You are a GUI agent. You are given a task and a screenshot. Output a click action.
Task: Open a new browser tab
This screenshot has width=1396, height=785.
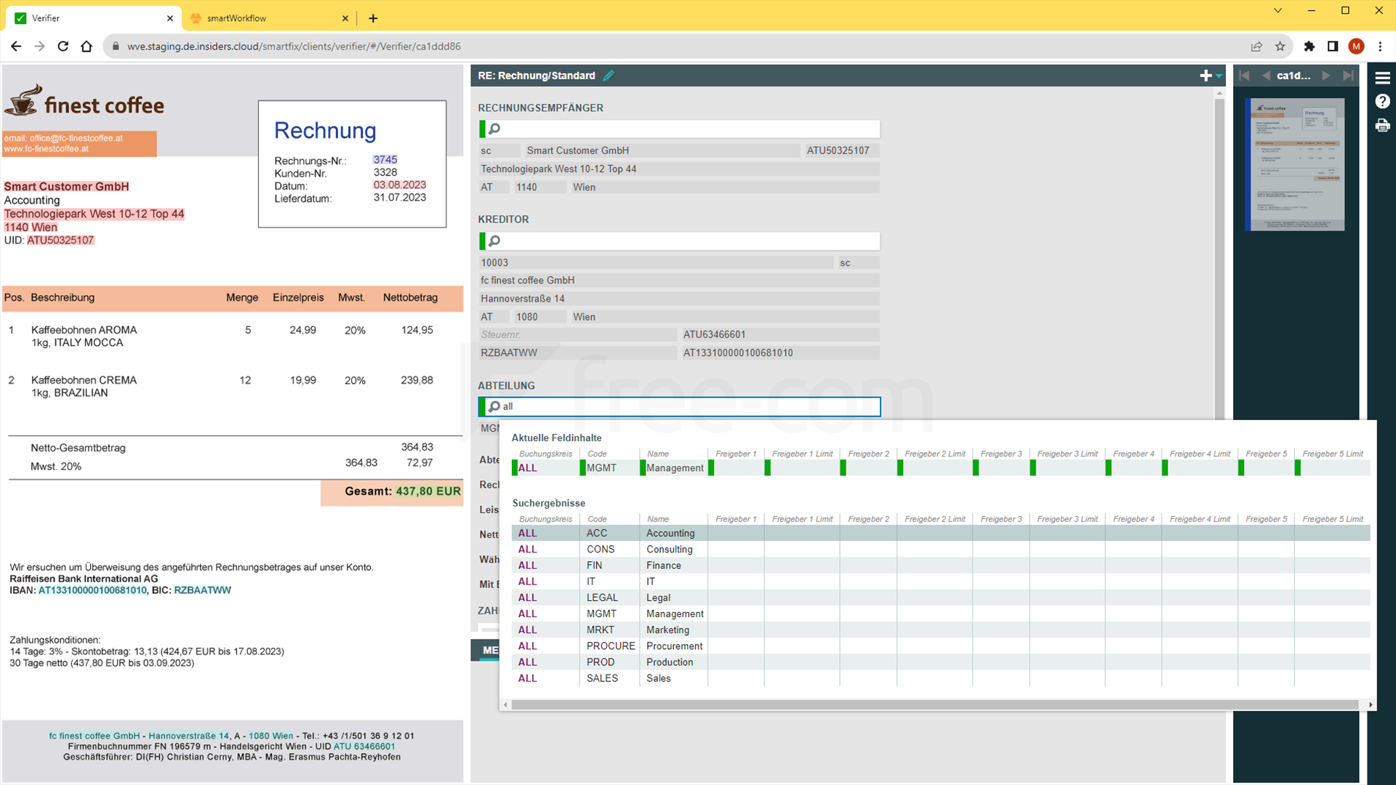click(373, 18)
